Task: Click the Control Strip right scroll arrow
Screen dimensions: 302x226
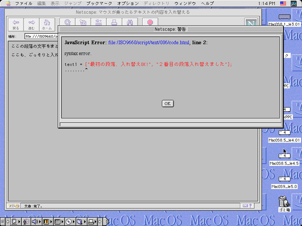Action: 100,222
